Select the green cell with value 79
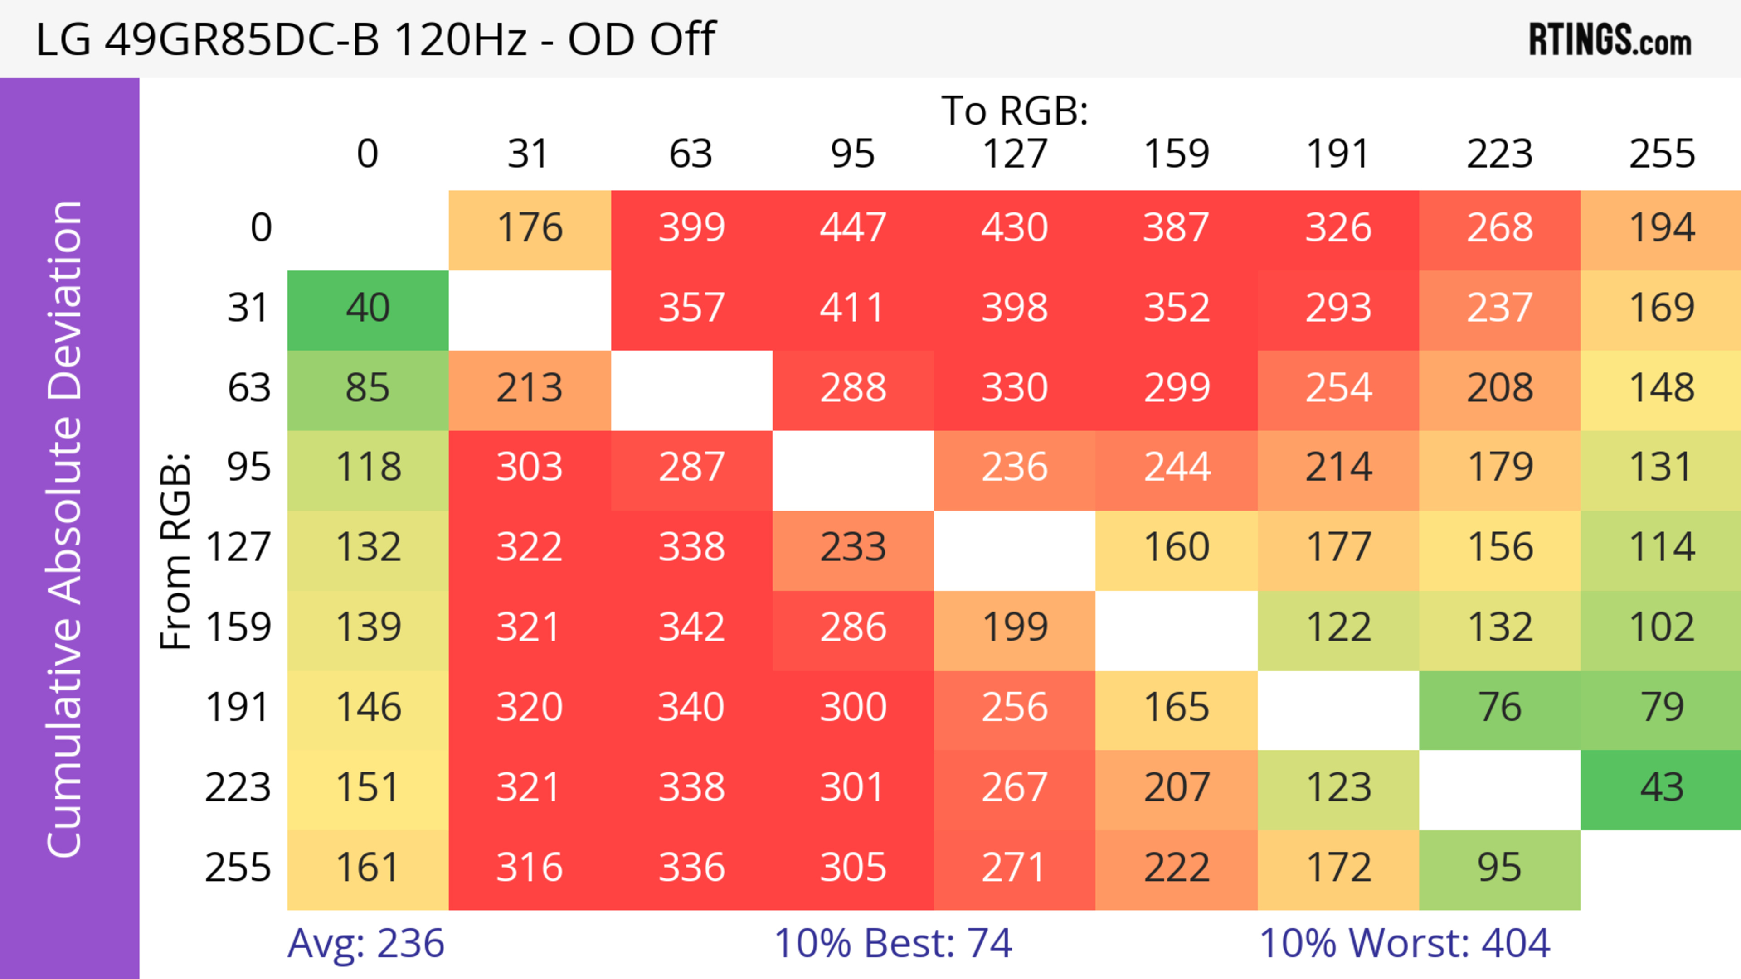 pyautogui.click(x=1661, y=708)
